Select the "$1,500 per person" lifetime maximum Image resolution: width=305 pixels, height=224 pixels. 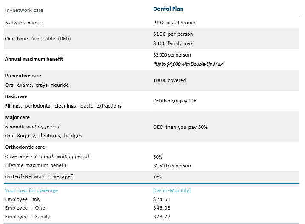coord(172,166)
